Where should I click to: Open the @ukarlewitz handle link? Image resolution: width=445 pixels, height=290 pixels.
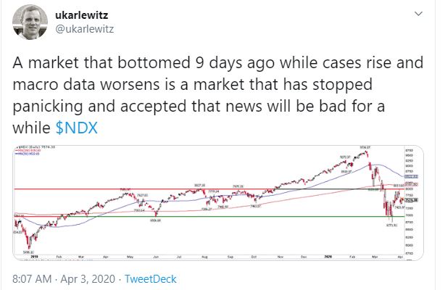tap(84, 29)
